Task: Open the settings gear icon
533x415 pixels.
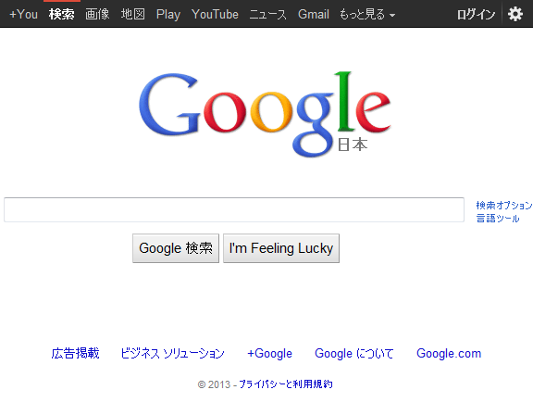Action: (x=515, y=14)
